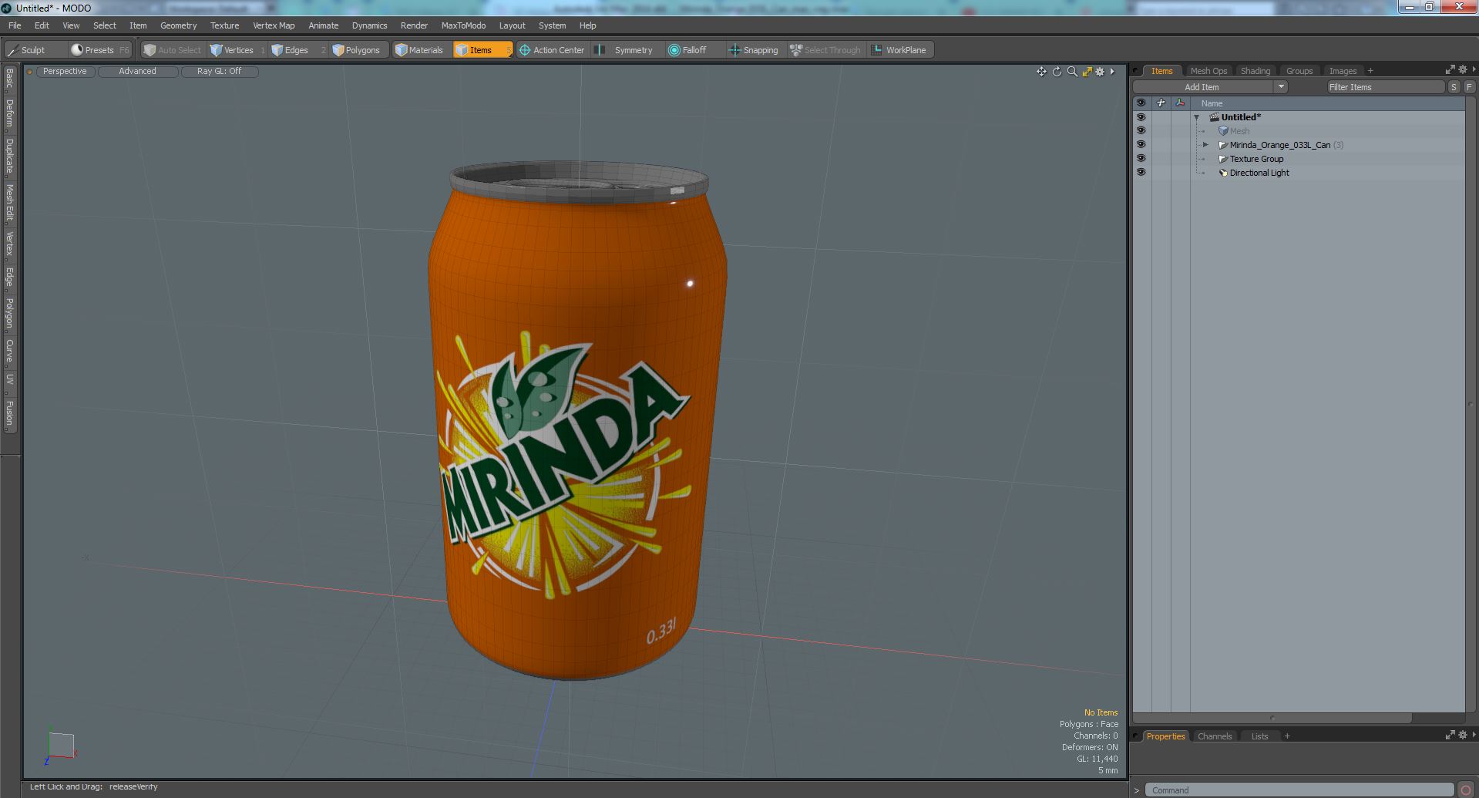Click the F filter button
Screen dimensions: 1479x798
click(1469, 87)
